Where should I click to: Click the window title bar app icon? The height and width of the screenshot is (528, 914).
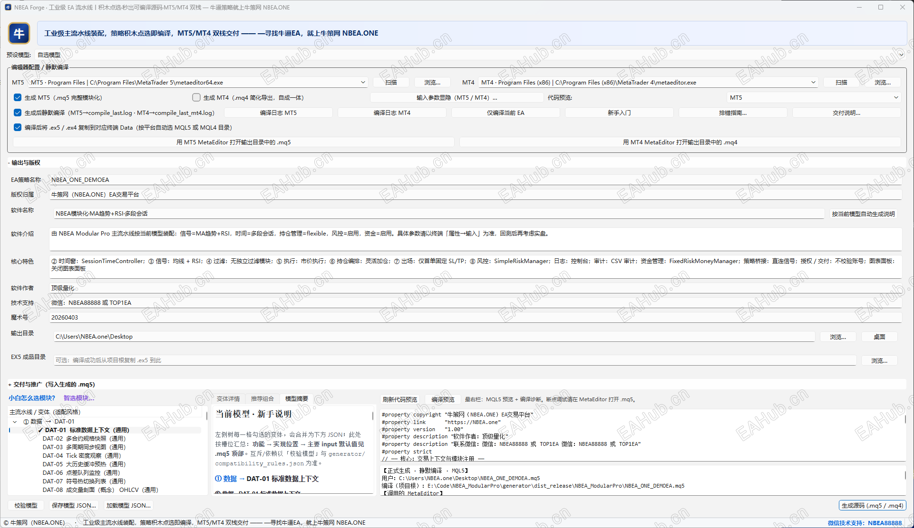pos(8,7)
